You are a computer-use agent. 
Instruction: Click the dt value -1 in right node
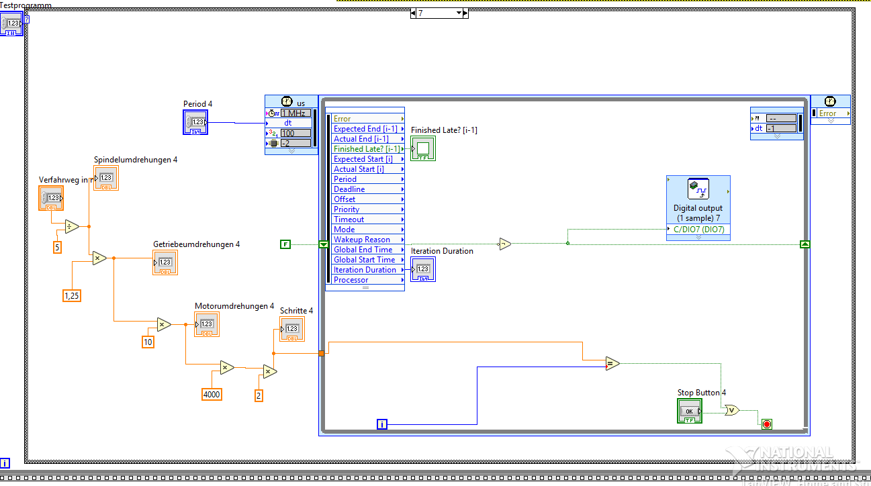pos(781,128)
